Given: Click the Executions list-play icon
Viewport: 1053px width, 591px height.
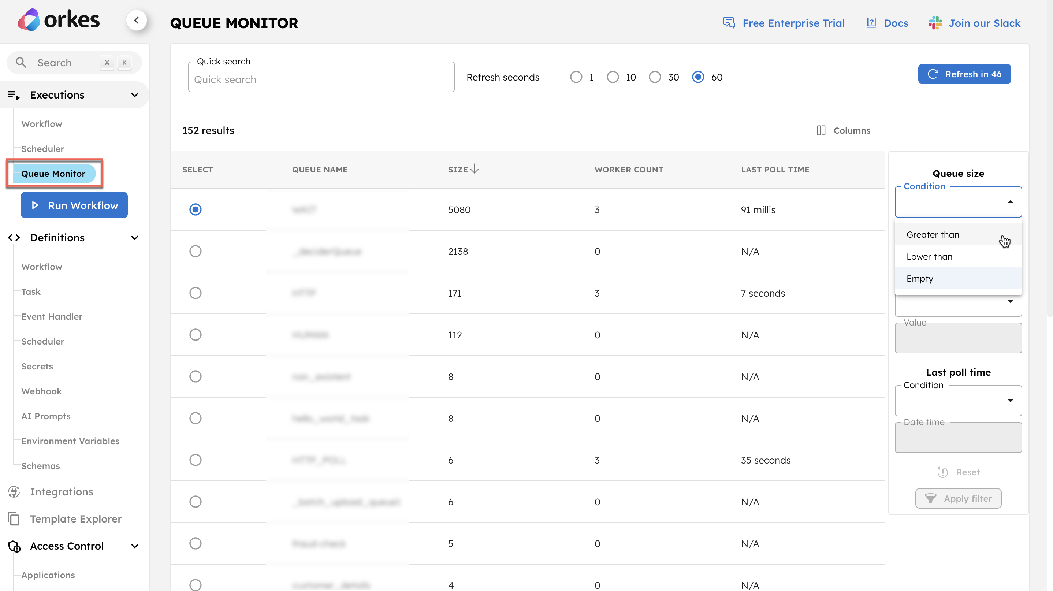Looking at the screenshot, I should click(x=14, y=95).
